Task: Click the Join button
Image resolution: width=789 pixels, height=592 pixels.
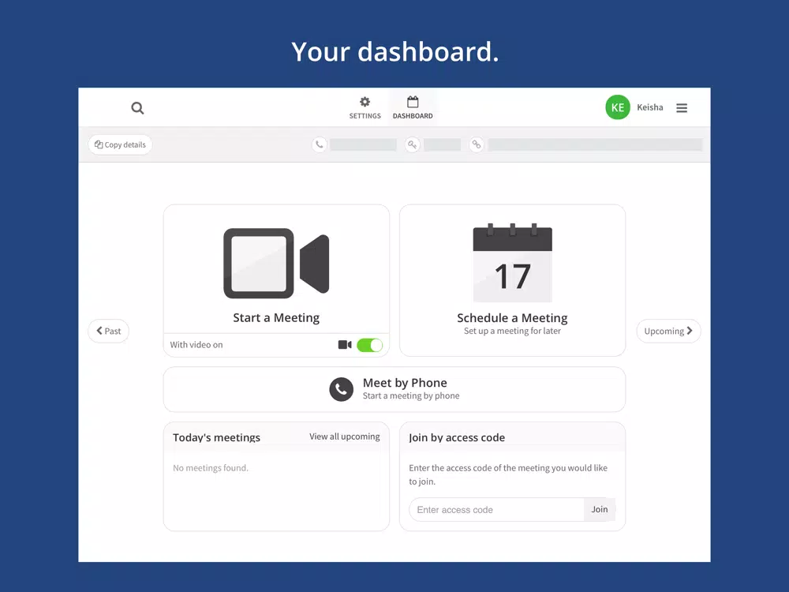Action: 600,509
